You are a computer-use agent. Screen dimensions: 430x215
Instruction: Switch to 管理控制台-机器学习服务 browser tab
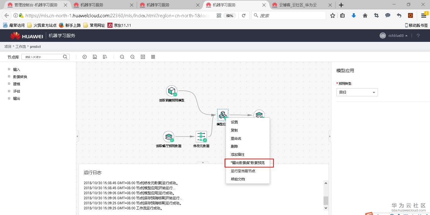(37, 5)
